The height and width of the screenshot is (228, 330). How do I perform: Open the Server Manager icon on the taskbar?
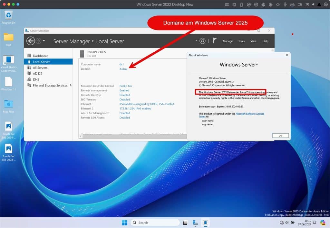(195, 223)
